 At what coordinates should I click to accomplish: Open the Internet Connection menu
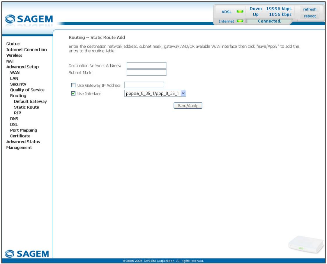(26, 50)
